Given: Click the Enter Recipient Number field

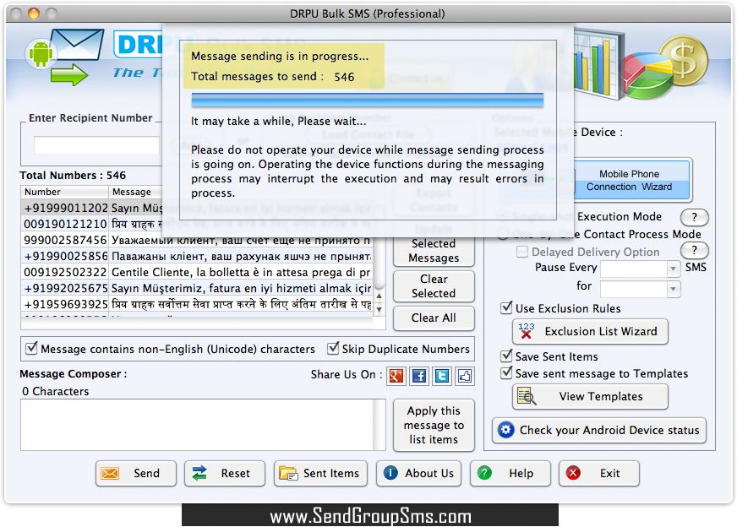Looking at the screenshot, I should 97,145.
